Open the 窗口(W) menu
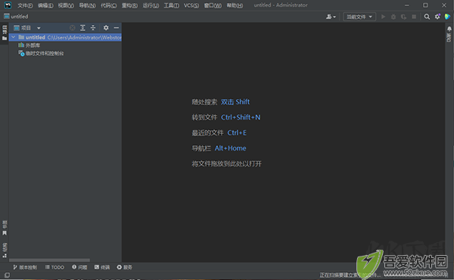 [213, 5]
